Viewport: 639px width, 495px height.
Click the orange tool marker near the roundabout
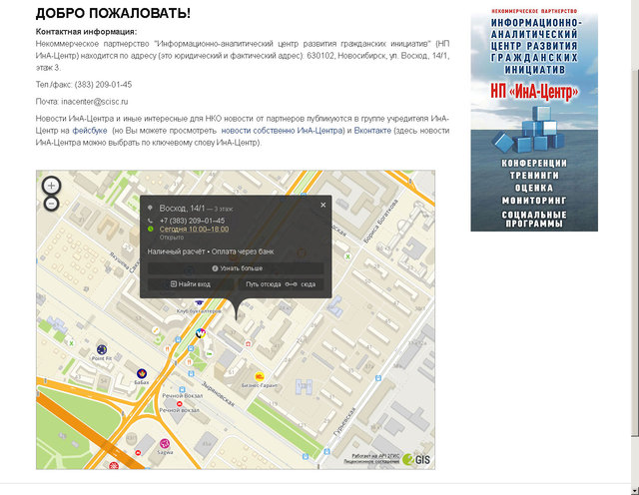click(x=156, y=330)
